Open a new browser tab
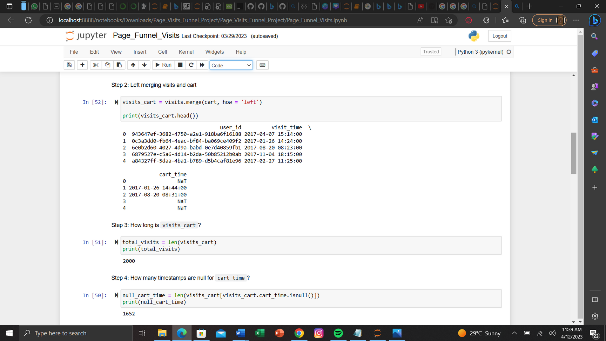Screen dimensions: 606x341 pos(529,6)
